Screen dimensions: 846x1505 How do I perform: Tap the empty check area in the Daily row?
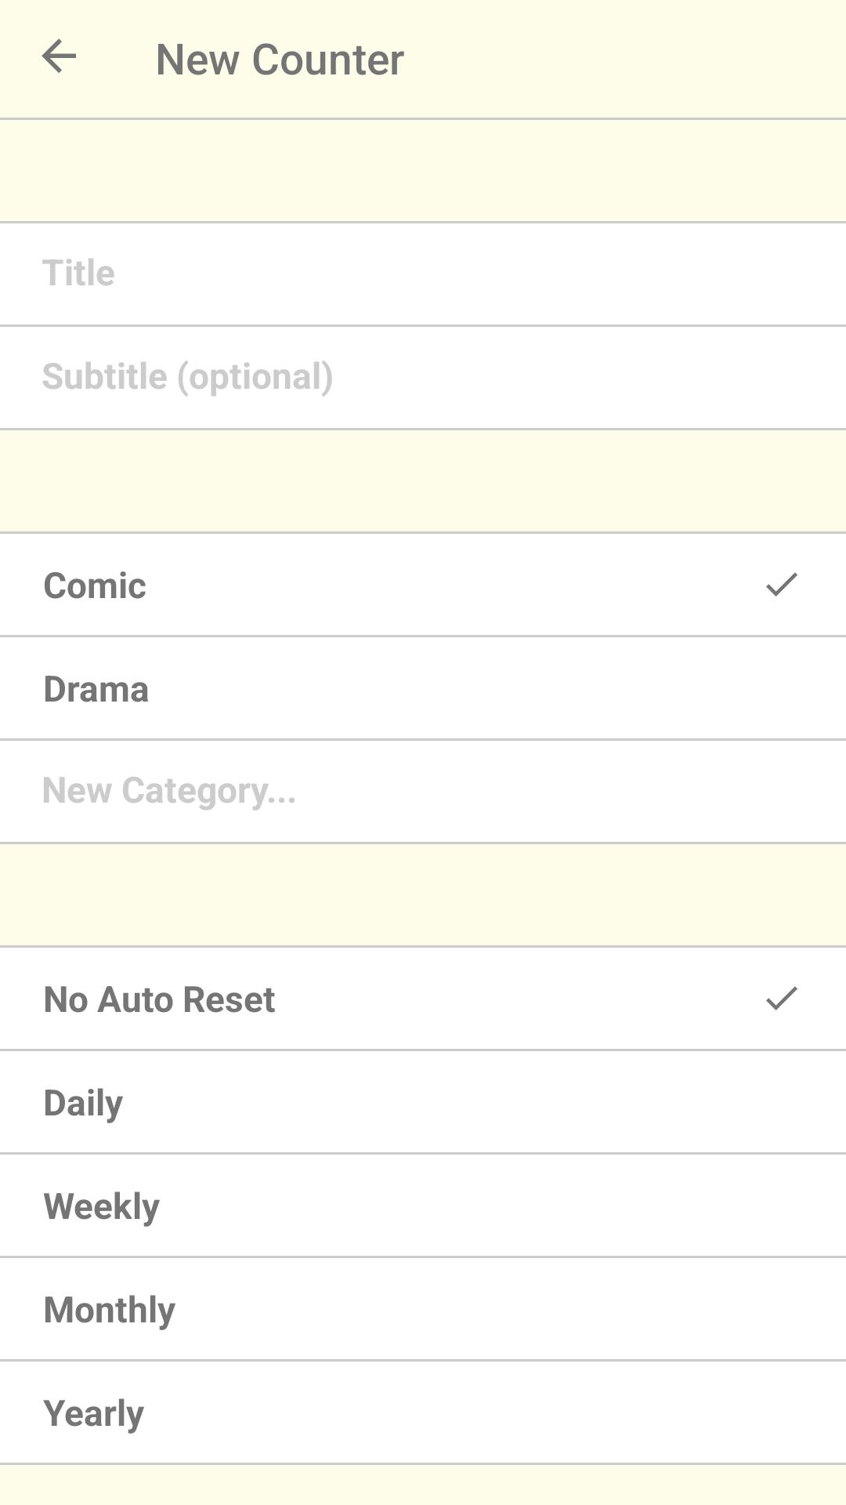(x=781, y=1102)
